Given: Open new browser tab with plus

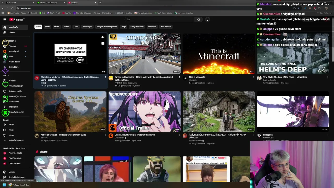Looking at the screenshot, I should pos(100,3).
